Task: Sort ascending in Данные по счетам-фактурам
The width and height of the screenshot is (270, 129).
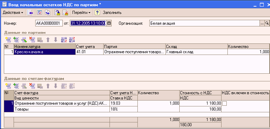Action: pyautogui.click(x=64, y=86)
